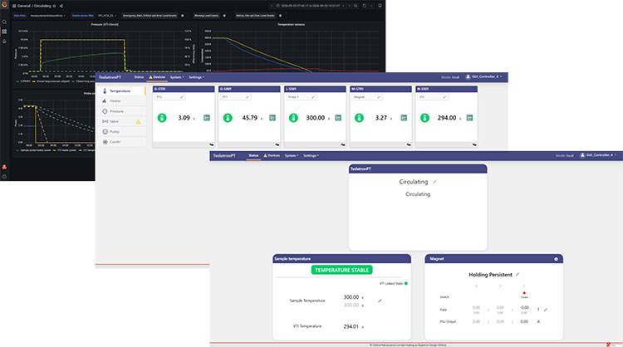This screenshot has width=623, height=347.
Task: Click TeslatronPT brand in Devices window
Action: (110, 77)
